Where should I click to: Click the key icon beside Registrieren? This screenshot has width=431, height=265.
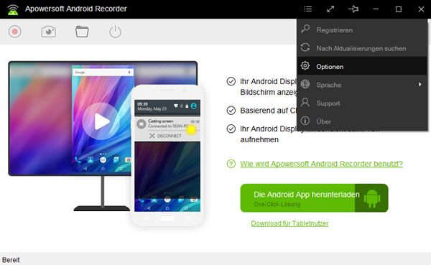click(x=305, y=29)
